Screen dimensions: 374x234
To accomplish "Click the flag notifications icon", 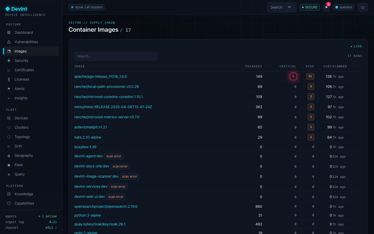I will (326, 7).
